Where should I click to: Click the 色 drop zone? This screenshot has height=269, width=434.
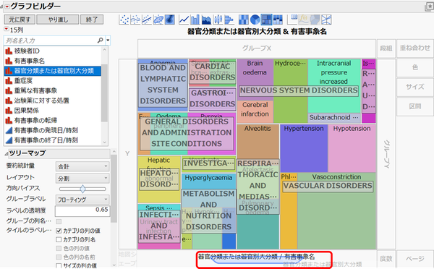click(x=415, y=67)
